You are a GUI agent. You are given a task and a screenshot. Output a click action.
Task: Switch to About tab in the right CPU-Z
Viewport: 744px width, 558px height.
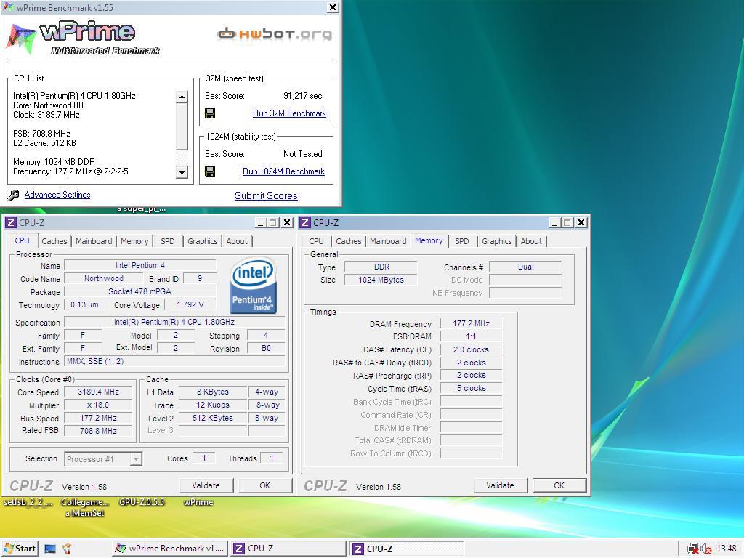(531, 241)
